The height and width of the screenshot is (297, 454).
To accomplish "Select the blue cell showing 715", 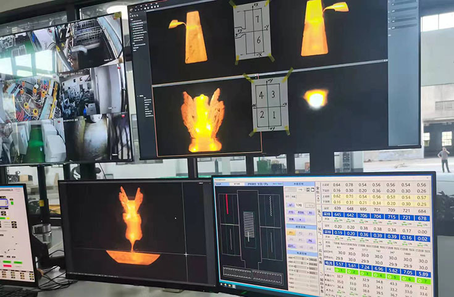I will pos(391,217).
